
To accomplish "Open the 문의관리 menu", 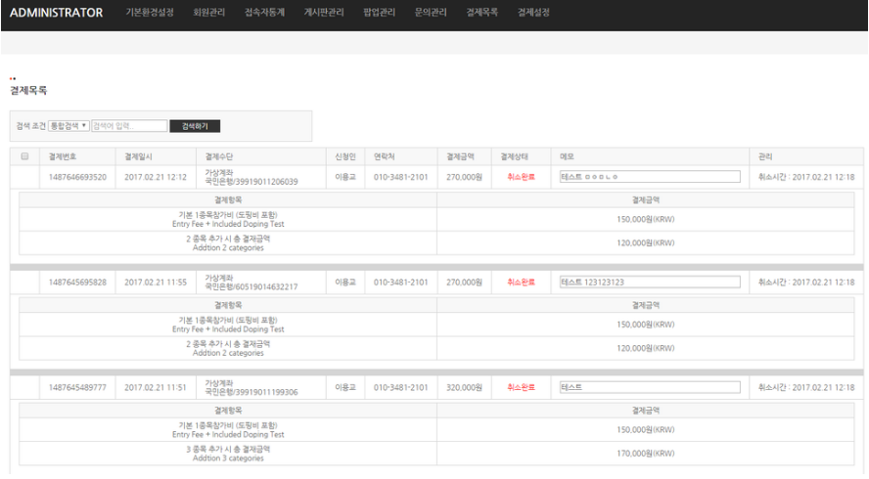I will pos(431,13).
